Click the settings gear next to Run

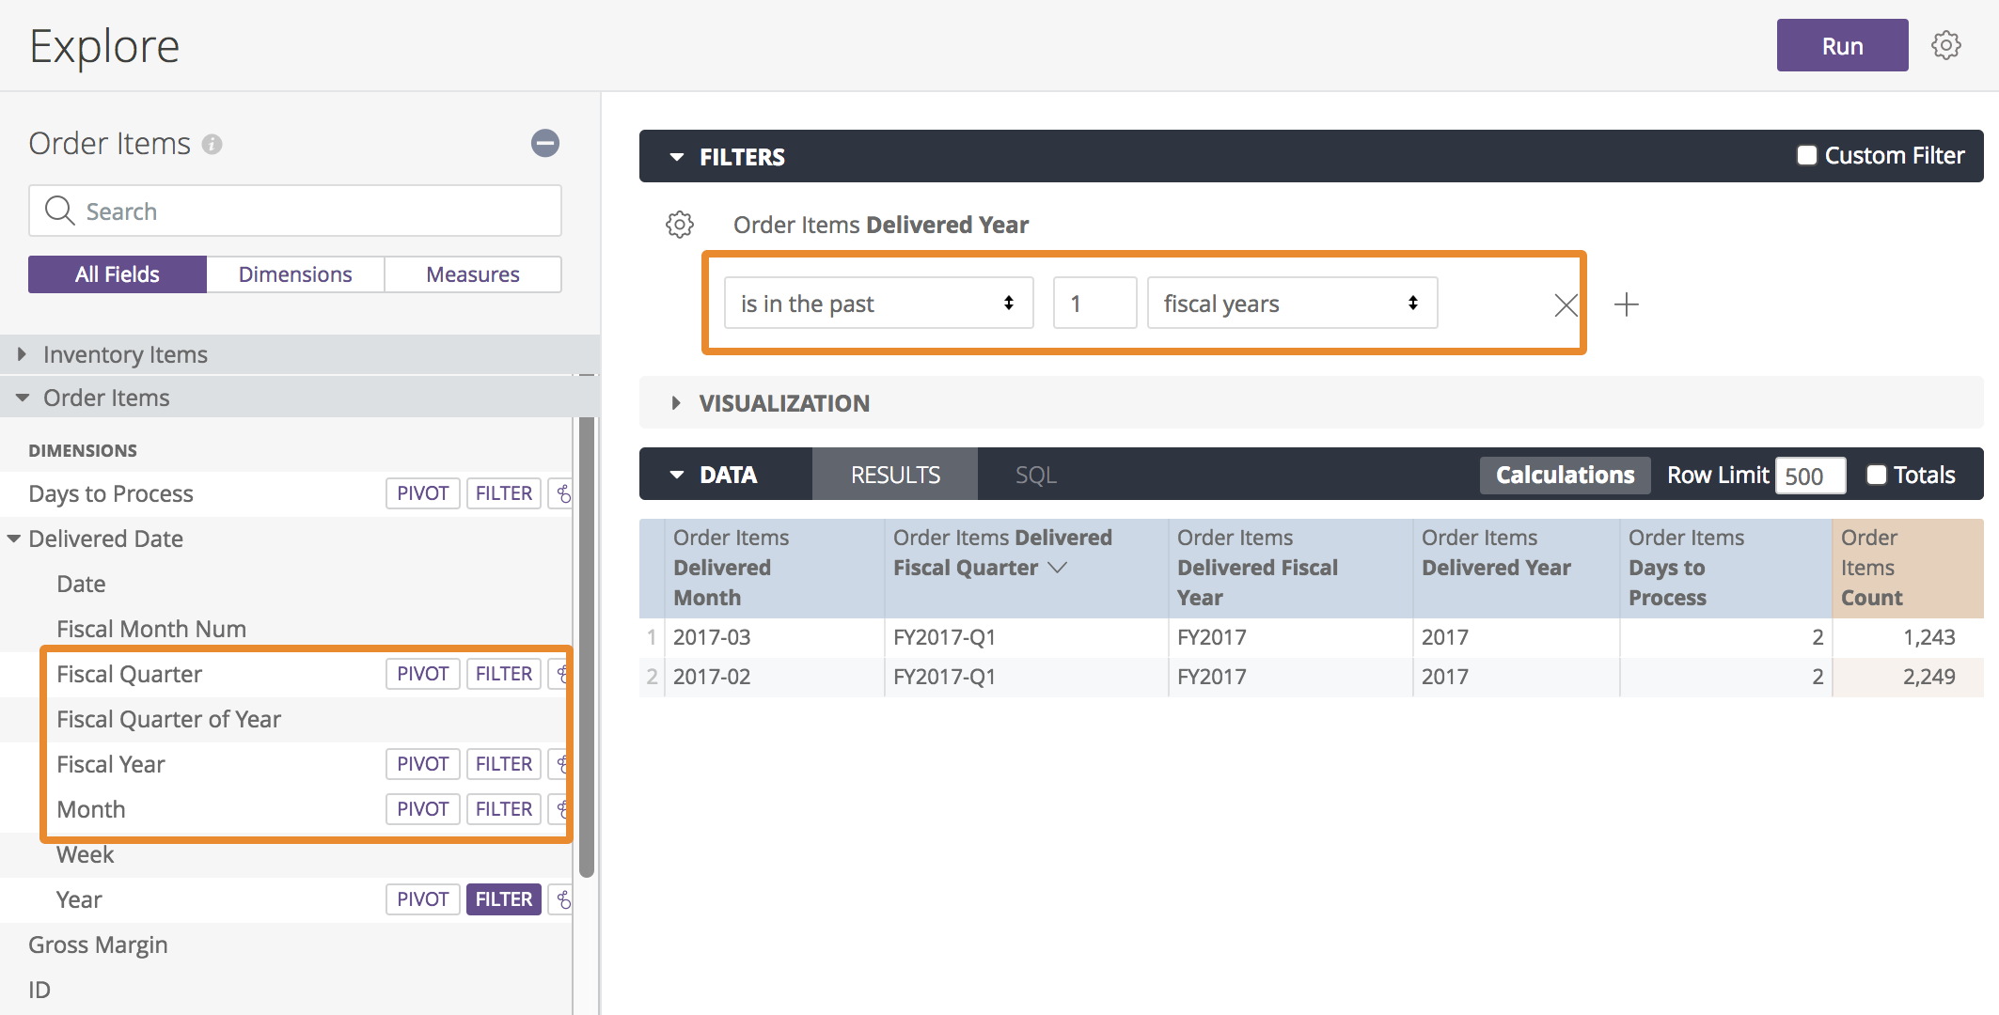(x=1945, y=45)
